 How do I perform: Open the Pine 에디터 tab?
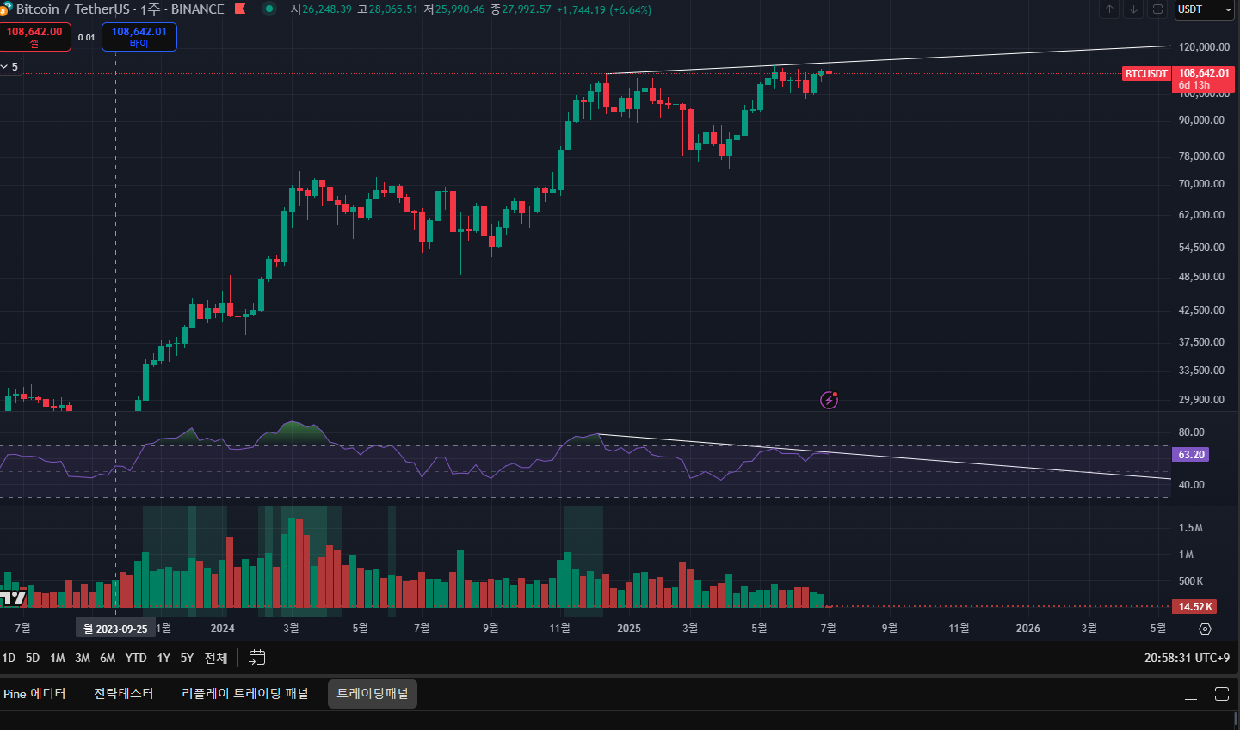(x=34, y=694)
